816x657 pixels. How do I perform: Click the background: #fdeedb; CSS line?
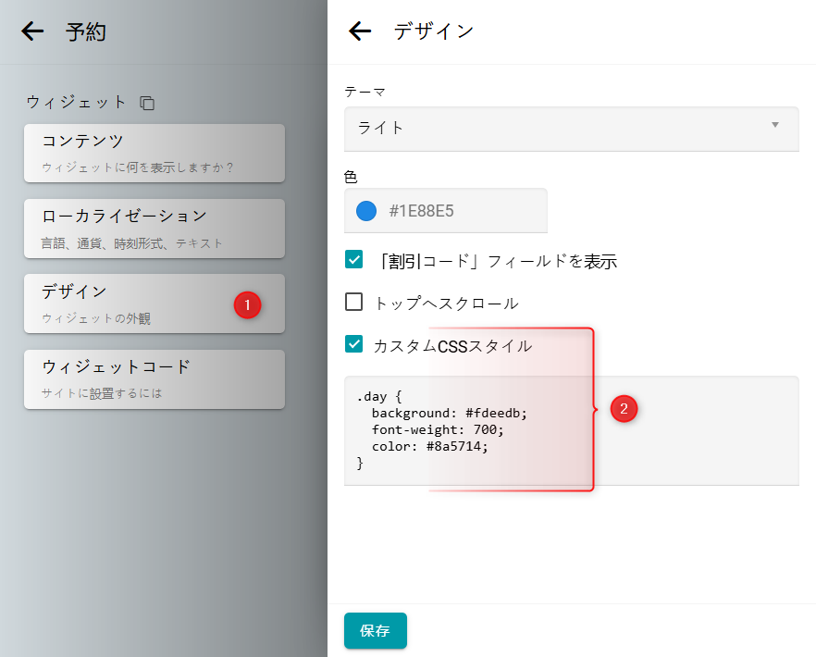tap(449, 414)
